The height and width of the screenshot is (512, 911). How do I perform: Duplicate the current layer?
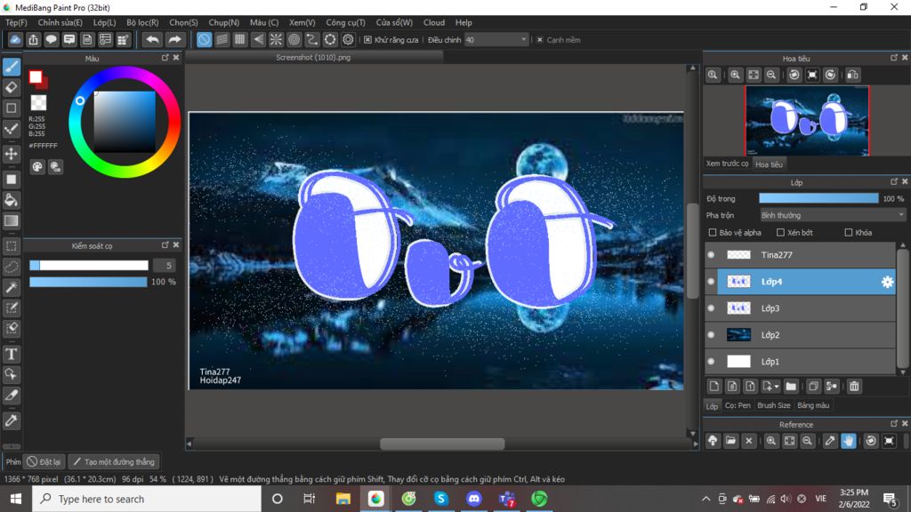[x=813, y=386]
